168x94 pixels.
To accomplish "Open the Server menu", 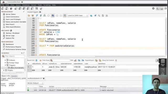I will coord(34,5).
